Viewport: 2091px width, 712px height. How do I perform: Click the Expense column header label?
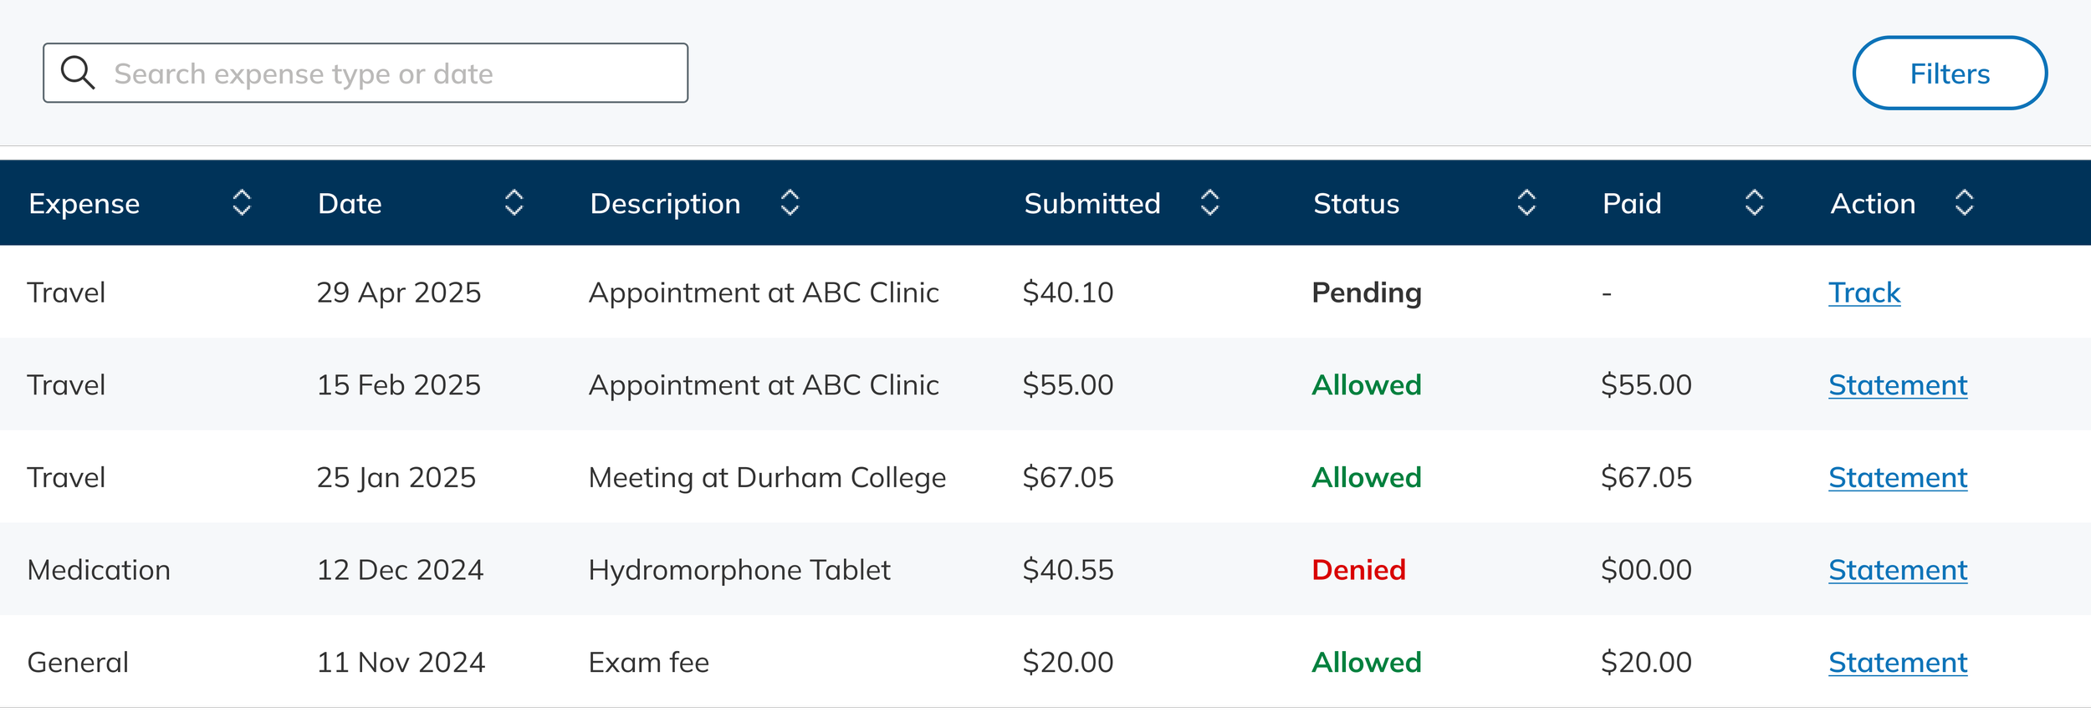click(84, 204)
